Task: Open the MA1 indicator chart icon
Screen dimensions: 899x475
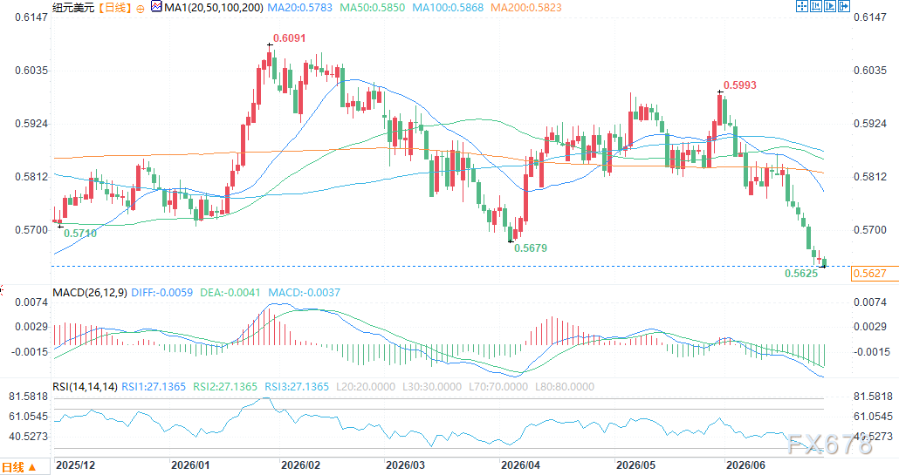Action: point(156,7)
